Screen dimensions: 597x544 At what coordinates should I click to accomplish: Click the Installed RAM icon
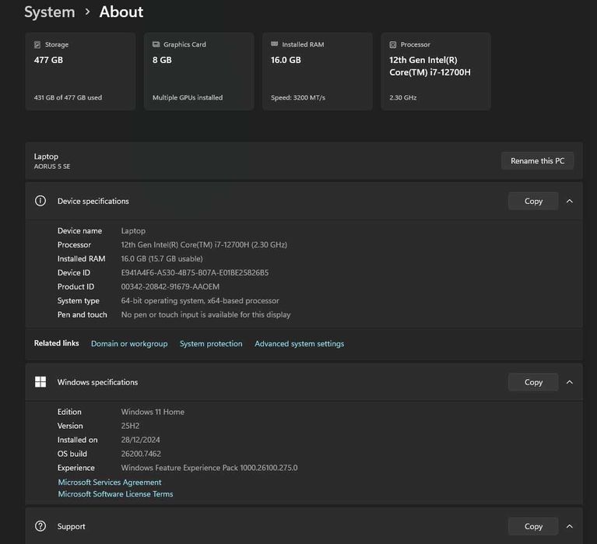tap(275, 44)
